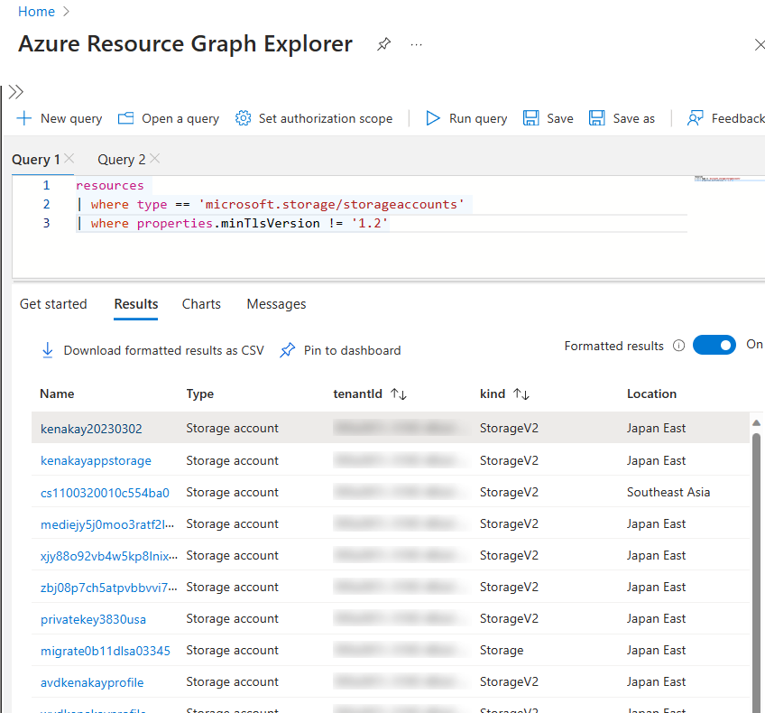
Task: Click the download CSV arrow icon
Action: pyautogui.click(x=47, y=350)
